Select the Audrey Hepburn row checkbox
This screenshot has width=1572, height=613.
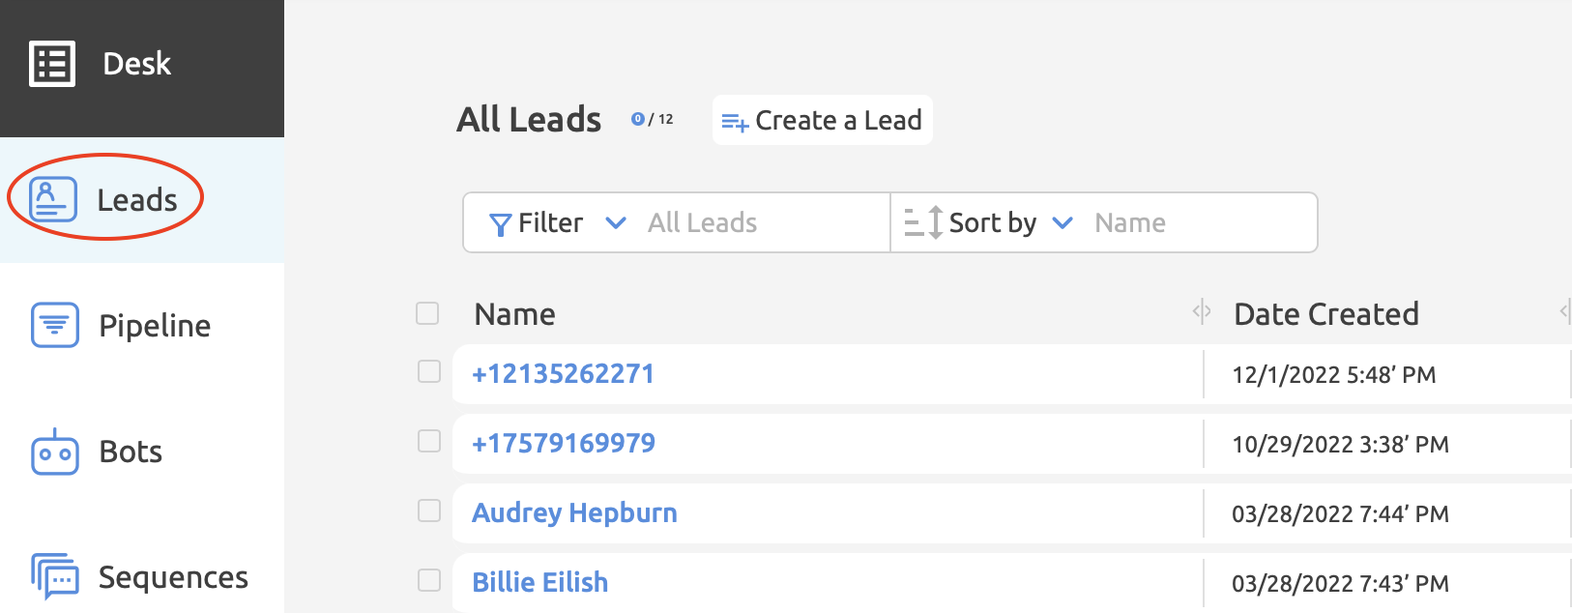click(x=429, y=511)
